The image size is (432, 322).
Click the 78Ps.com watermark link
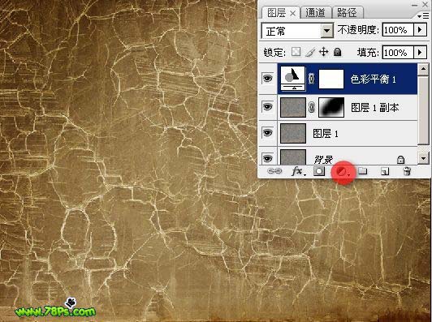55,311
